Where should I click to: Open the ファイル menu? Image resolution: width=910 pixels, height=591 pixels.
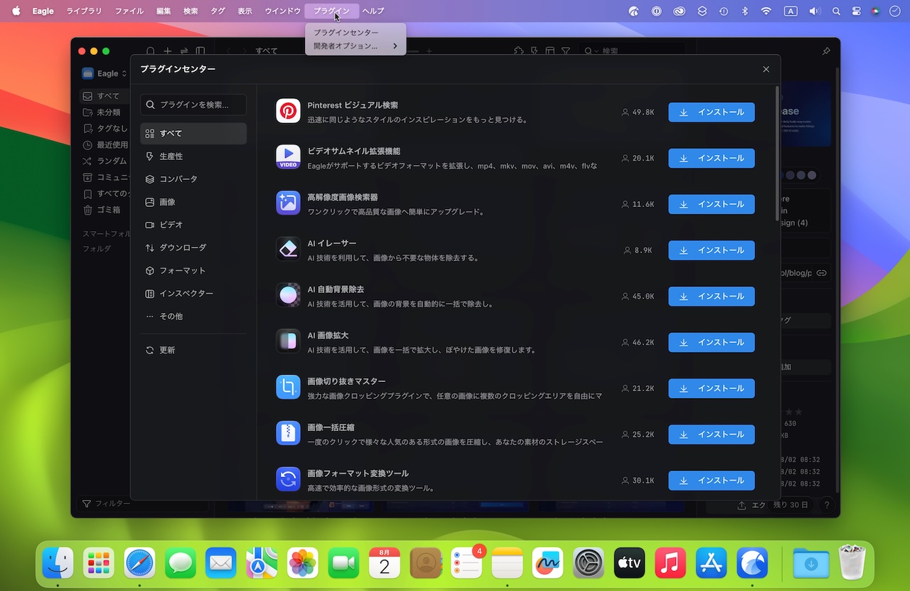tap(129, 11)
